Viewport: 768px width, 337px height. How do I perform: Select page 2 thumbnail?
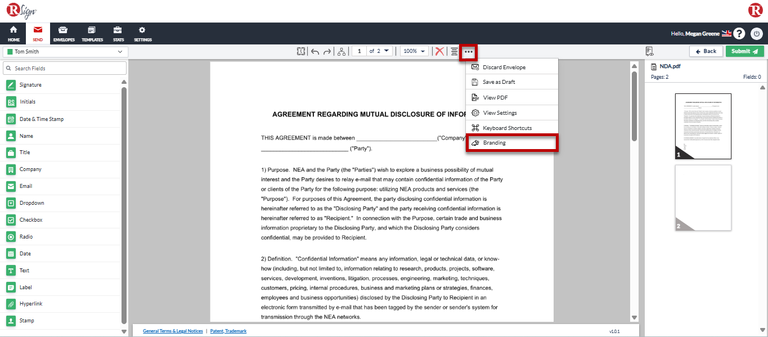(x=703, y=197)
